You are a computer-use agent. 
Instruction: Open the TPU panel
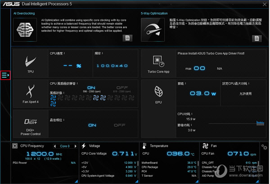pos(31,64)
